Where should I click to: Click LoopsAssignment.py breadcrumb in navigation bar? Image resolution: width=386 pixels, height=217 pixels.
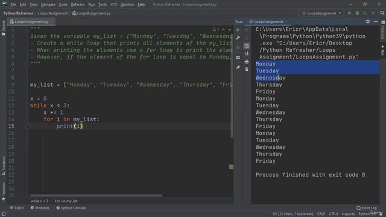point(92,13)
